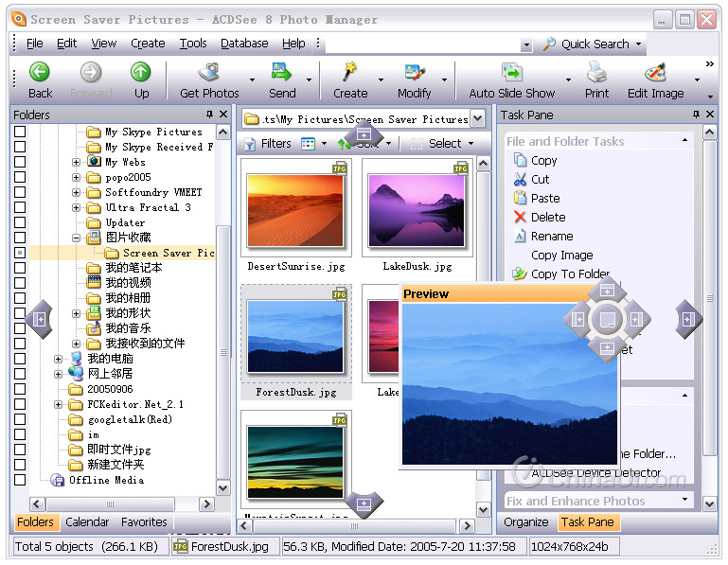Click the Create wand icon
This screenshot has width=728, height=565.
tap(349, 72)
